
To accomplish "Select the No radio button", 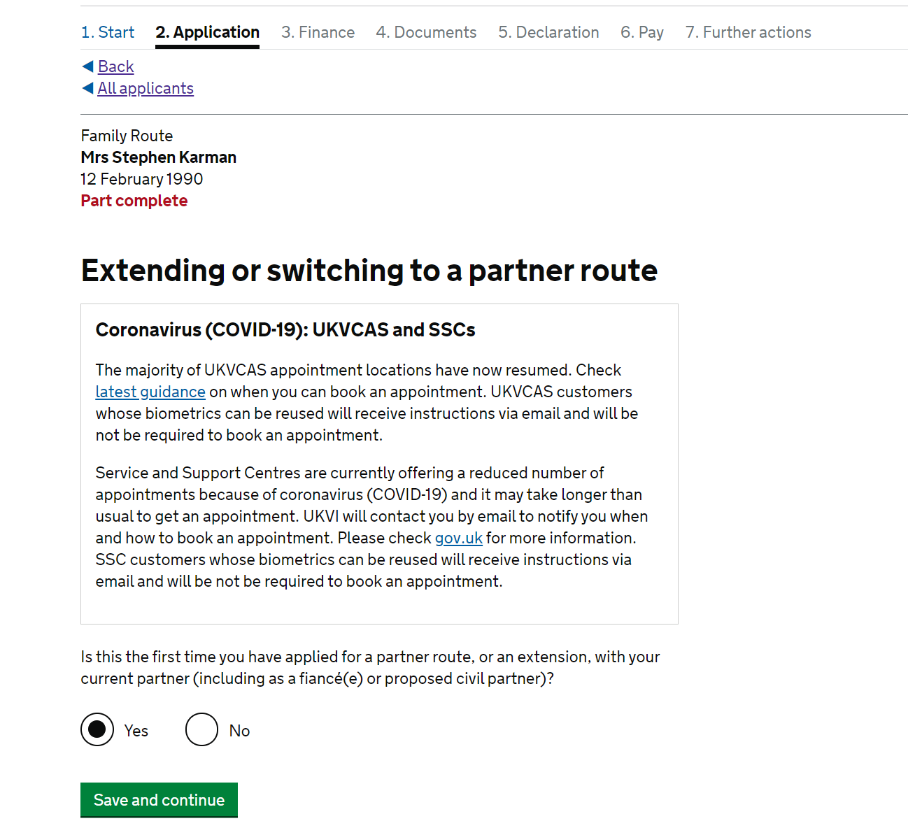I will point(202,729).
